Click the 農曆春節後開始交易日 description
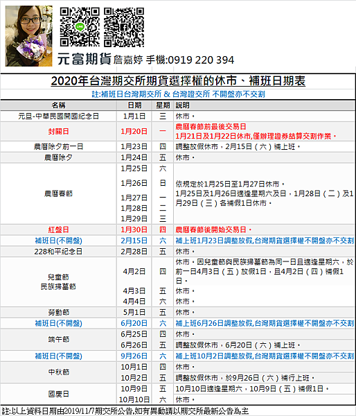 213,229
